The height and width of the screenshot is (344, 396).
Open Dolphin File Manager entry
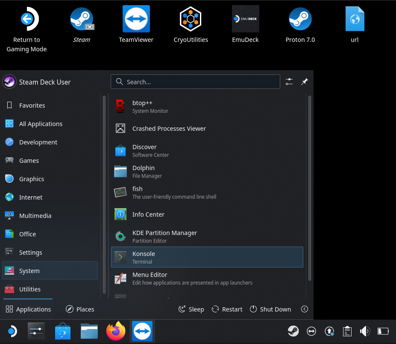[207, 171]
